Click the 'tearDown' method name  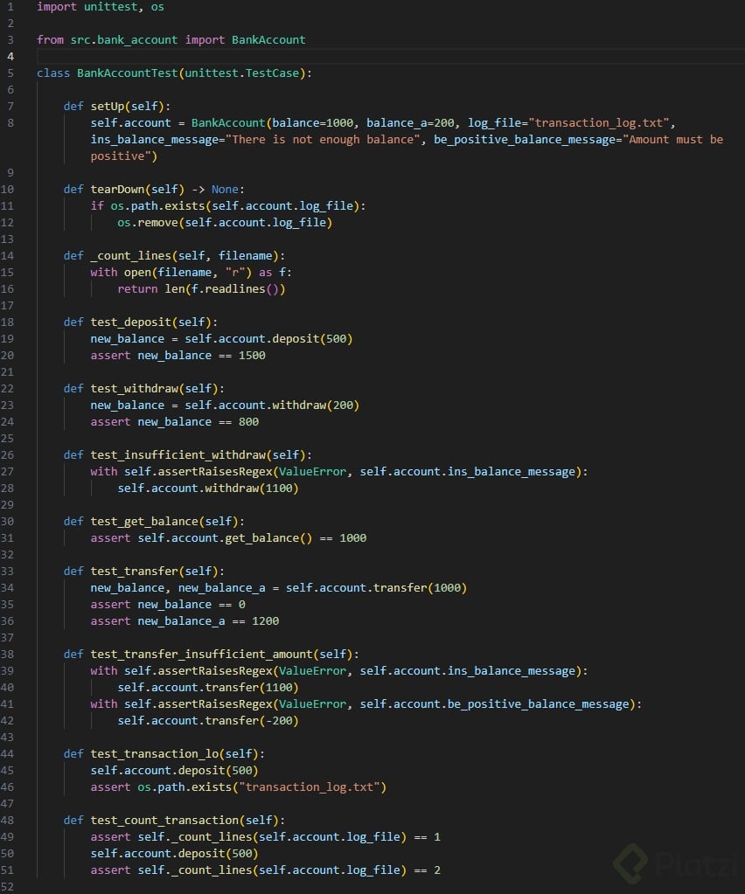pos(117,190)
